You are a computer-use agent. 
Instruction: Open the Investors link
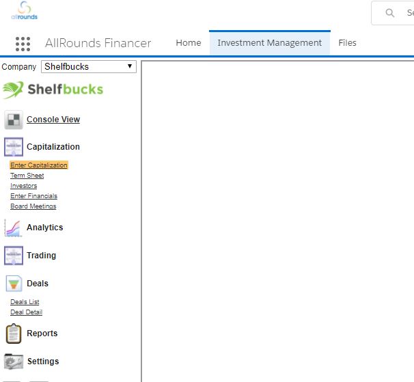24,186
